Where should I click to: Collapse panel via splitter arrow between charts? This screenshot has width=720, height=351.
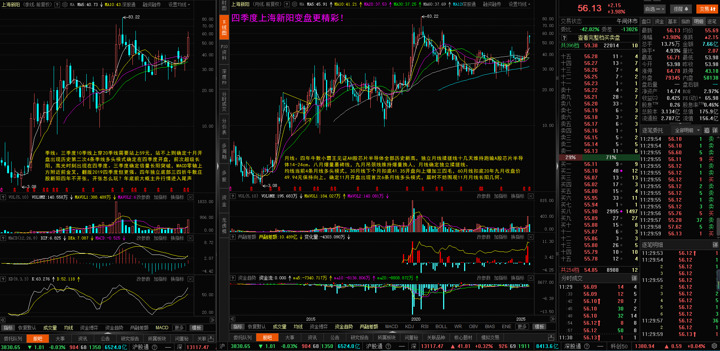click(218, 166)
